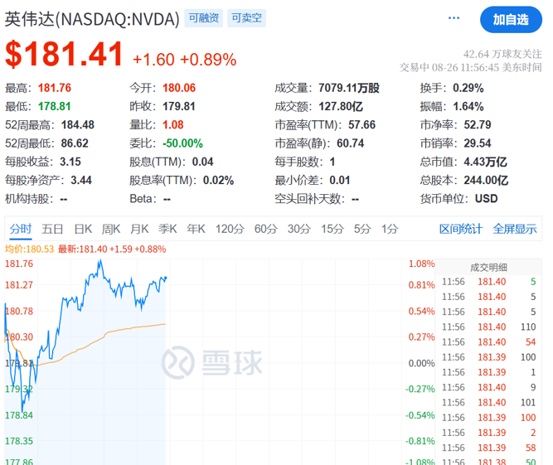
Task: Click the 42.64 万球友关注 follower count
Action: 502,54
